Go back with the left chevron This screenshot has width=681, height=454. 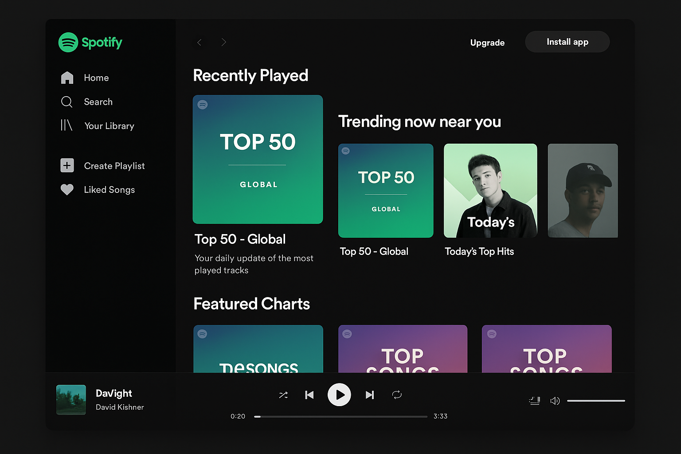199,42
